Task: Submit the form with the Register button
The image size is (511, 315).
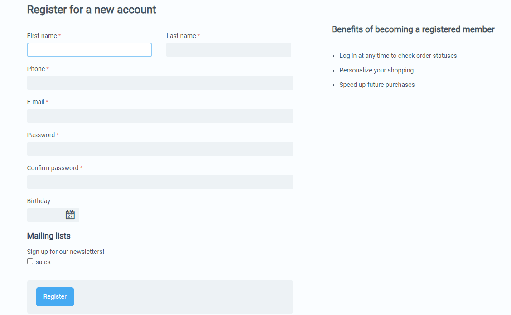Action: [x=55, y=296]
